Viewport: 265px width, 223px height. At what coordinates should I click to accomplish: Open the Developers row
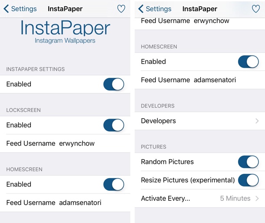tap(200, 121)
